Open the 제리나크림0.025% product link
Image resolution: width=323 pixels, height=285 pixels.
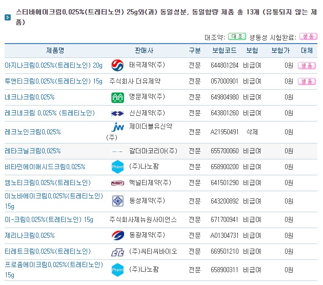(x=30, y=235)
